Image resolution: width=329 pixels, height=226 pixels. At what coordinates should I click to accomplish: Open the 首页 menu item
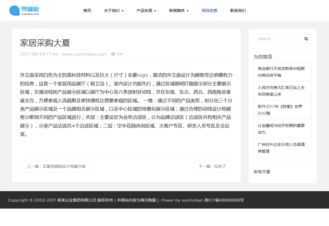coord(87,11)
